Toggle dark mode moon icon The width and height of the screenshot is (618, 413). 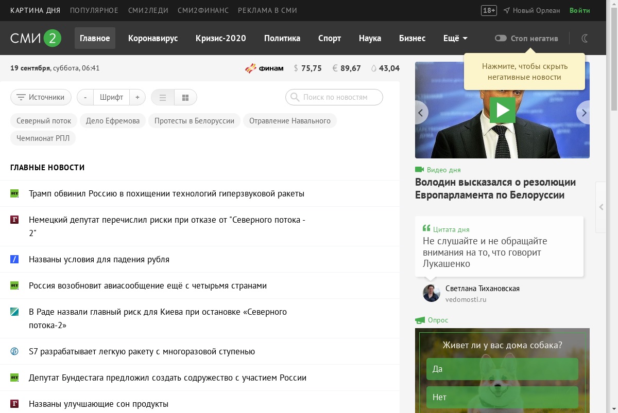coord(585,38)
